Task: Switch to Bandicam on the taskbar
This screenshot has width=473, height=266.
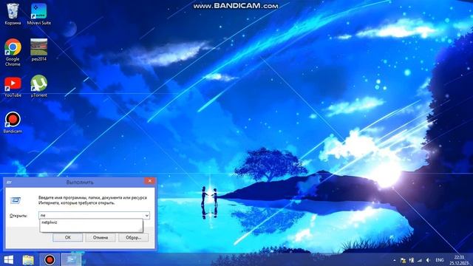Action: pyautogui.click(x=50, y=259)
